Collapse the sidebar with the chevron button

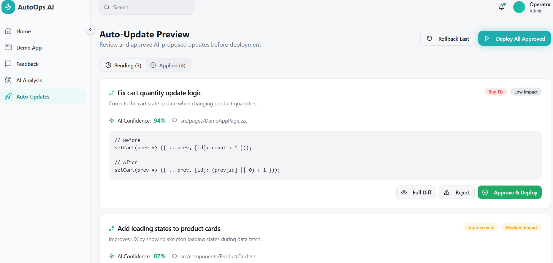click(x=90, y=29)
